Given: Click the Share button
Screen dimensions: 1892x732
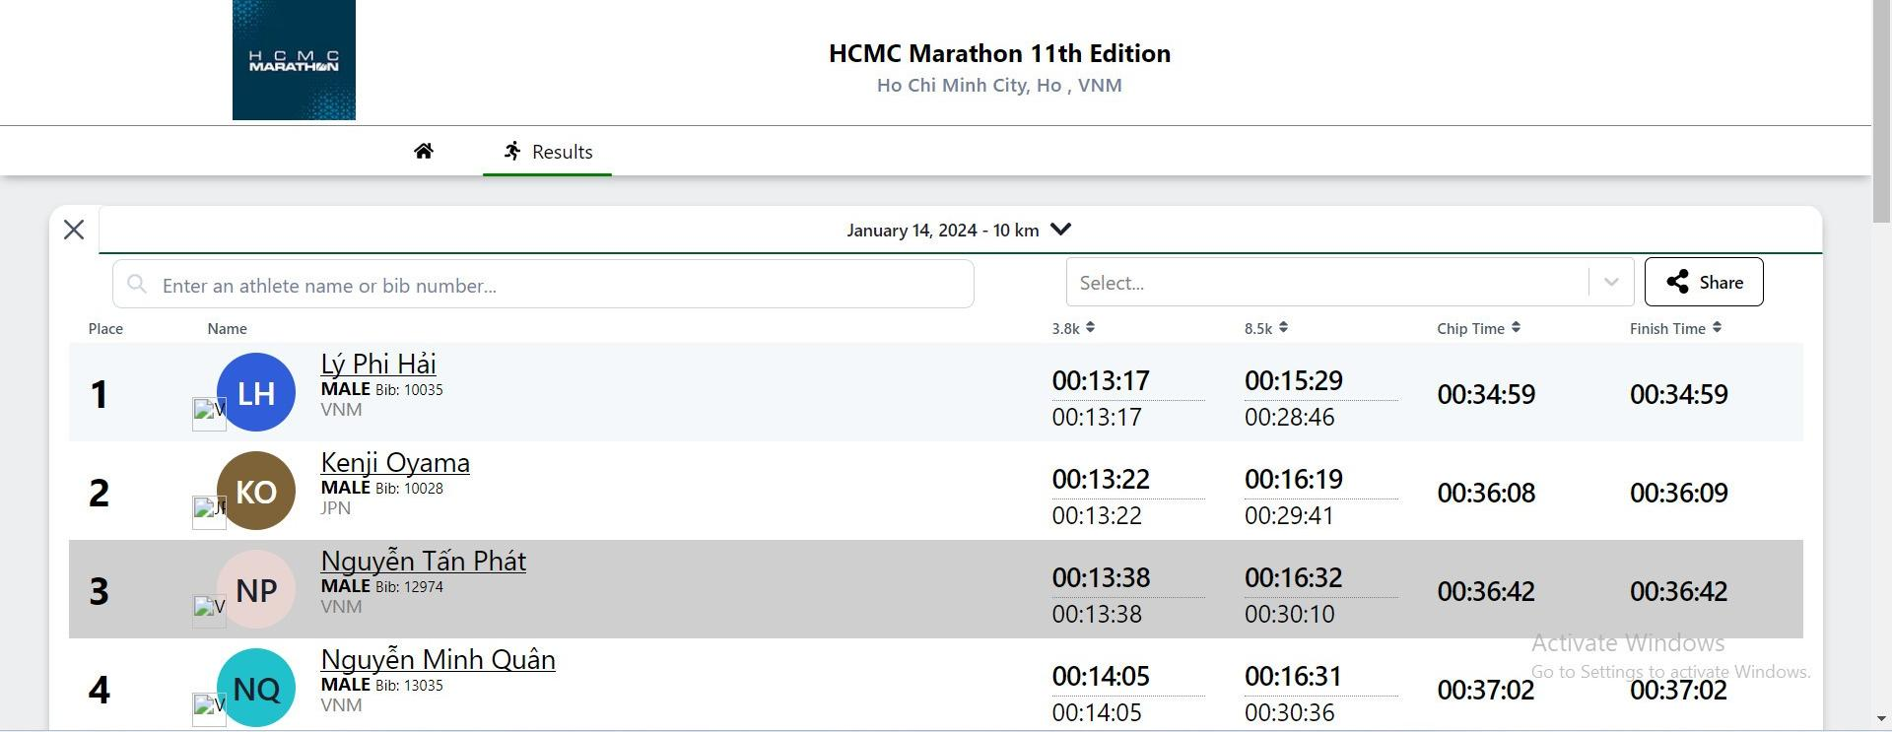Looking at the screenshot, I should pos(1703,283).
